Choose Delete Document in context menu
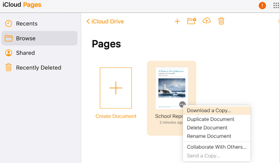This screenshot has height=163, width=280. 207,128
